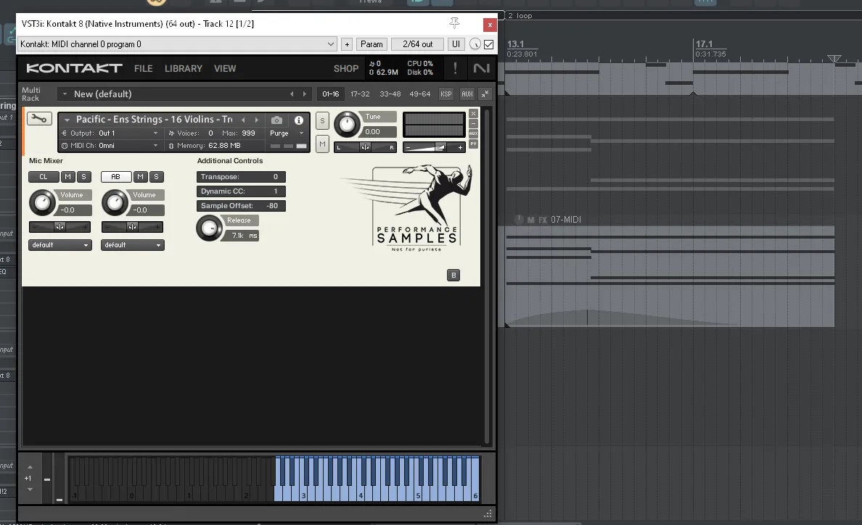The width and height of the screenshot is (862, 525).
Task: Click the B button in the instrument panel
Action: [453, 275]
